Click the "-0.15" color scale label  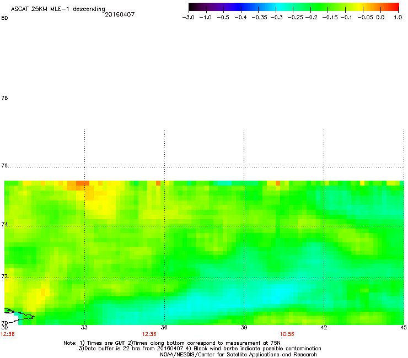pyautogui.click(x=330, y=18)
